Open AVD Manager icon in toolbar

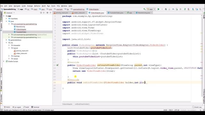185,9
